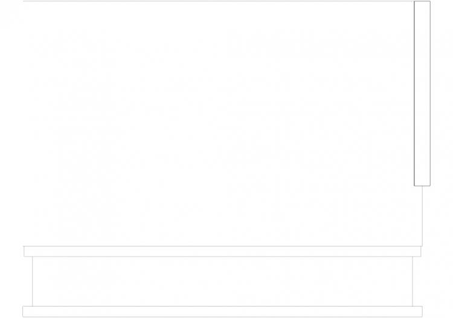
Task: Select the thin line below the tall rectangle
Action: tap(422, 216)
